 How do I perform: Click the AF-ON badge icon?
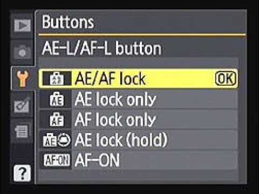[57, 160]
